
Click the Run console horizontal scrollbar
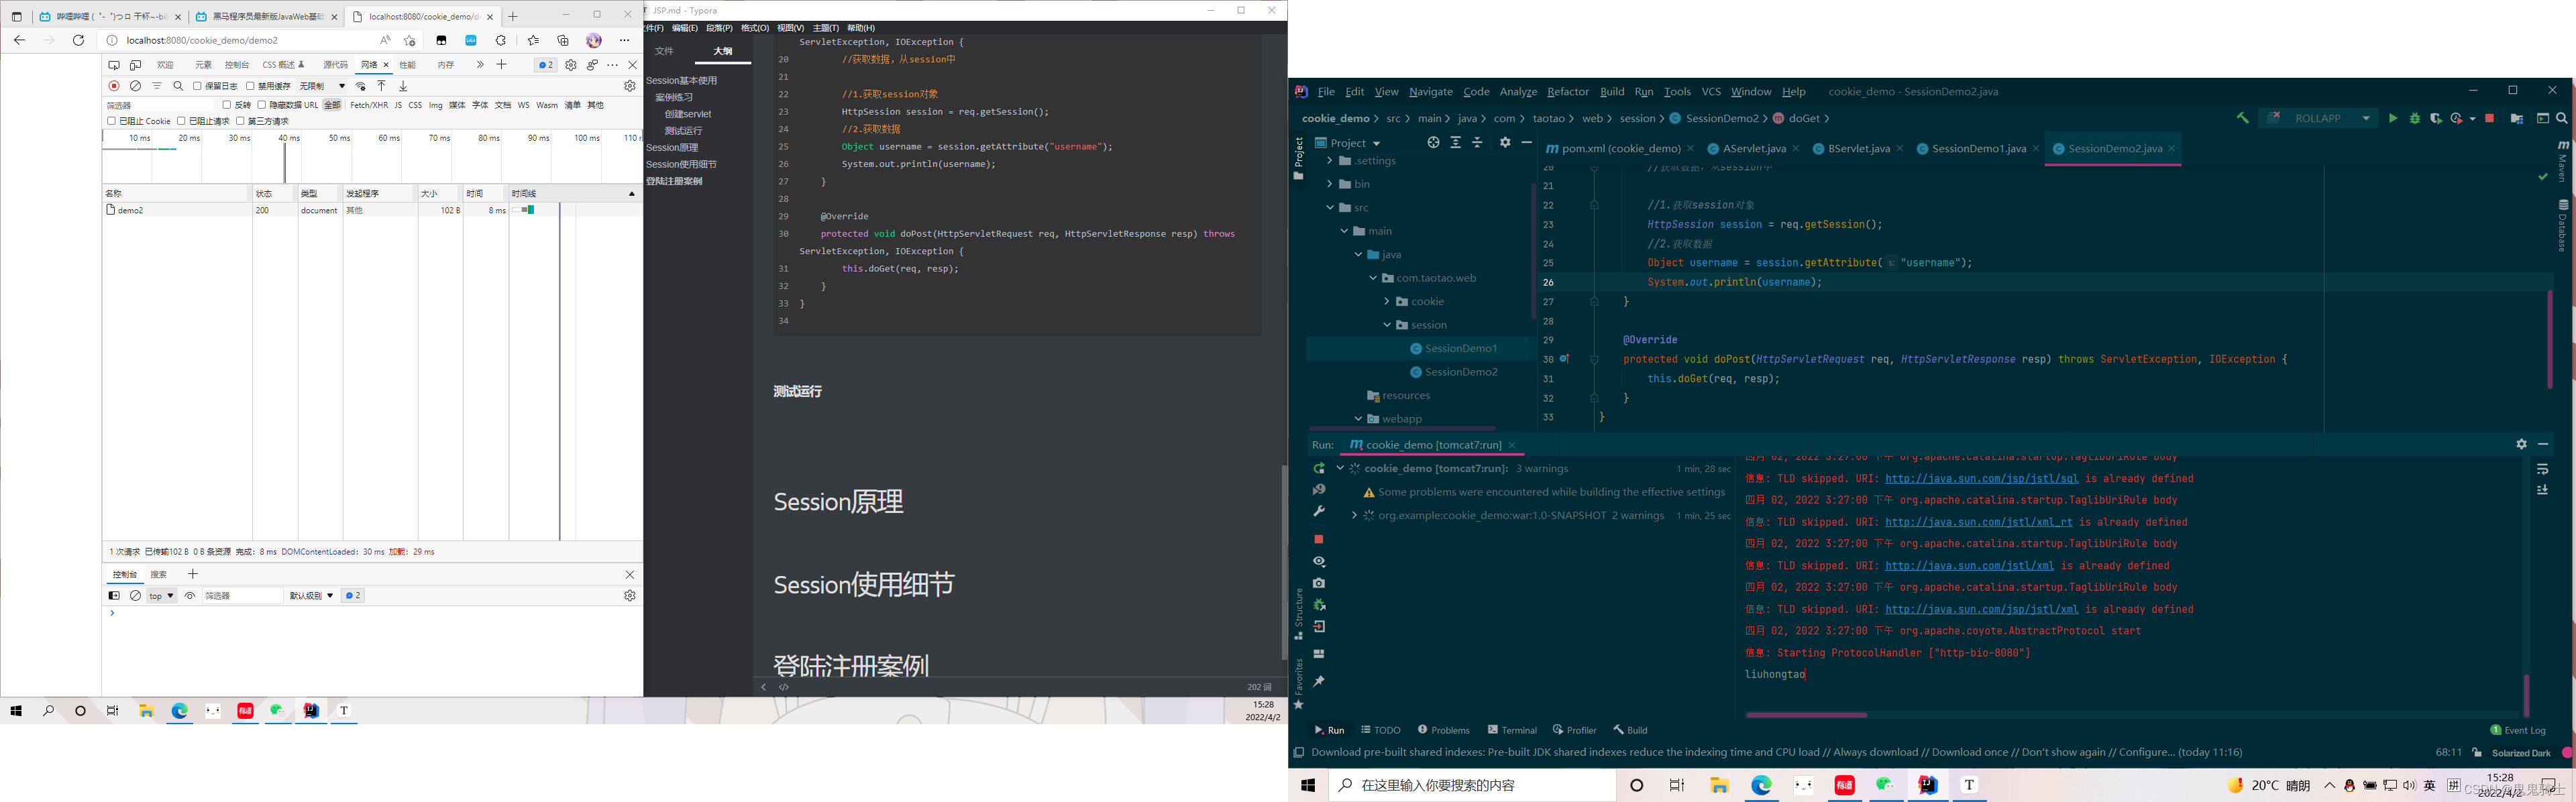click(1806, 715)
